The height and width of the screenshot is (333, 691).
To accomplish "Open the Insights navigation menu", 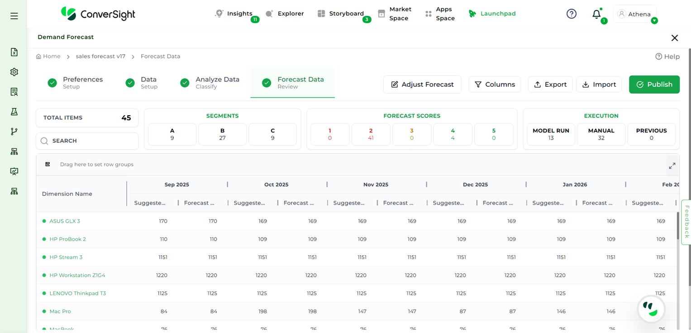I will click(x=234, y=14).
